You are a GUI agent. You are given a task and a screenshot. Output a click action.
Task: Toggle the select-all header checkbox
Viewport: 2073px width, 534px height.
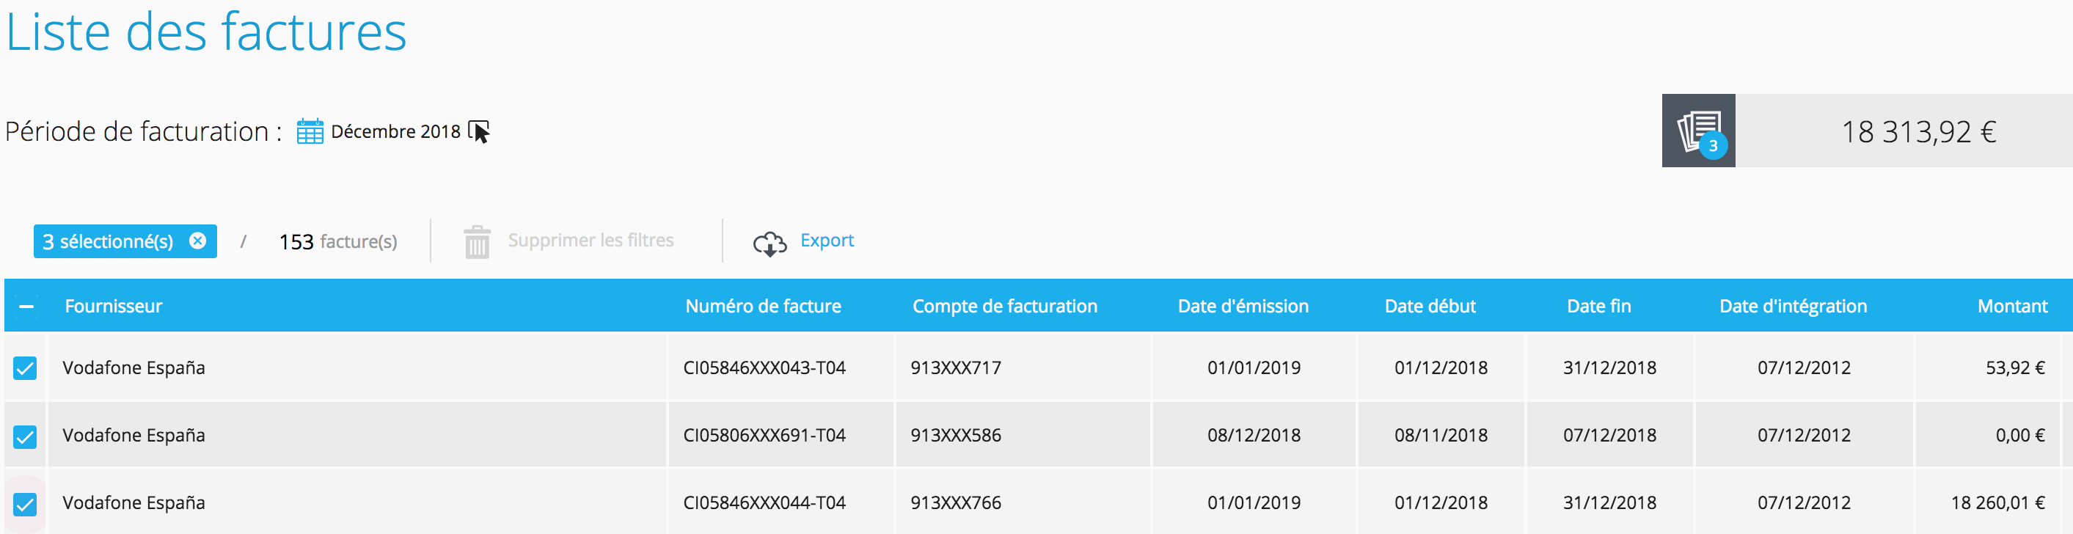26,307
